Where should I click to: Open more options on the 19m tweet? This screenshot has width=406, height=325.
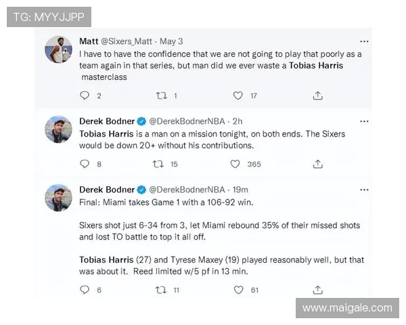coord(364,190)
